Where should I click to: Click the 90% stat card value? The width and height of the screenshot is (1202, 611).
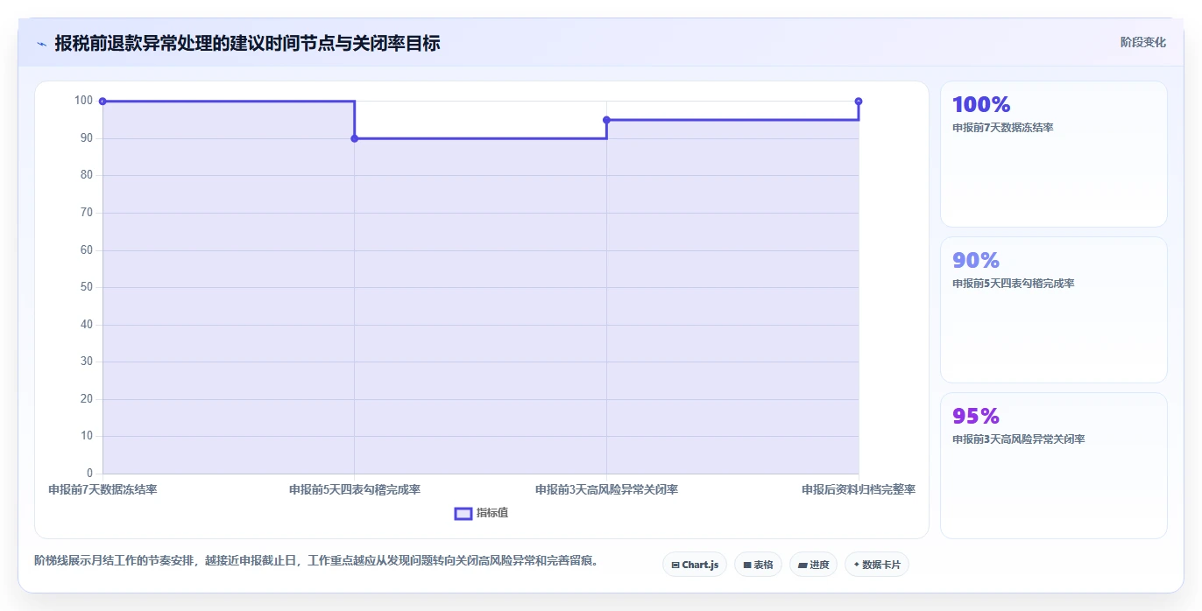[x=976, y=261]
